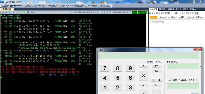
Task: Click the PNR导入 import button
Action: [182, 17]
